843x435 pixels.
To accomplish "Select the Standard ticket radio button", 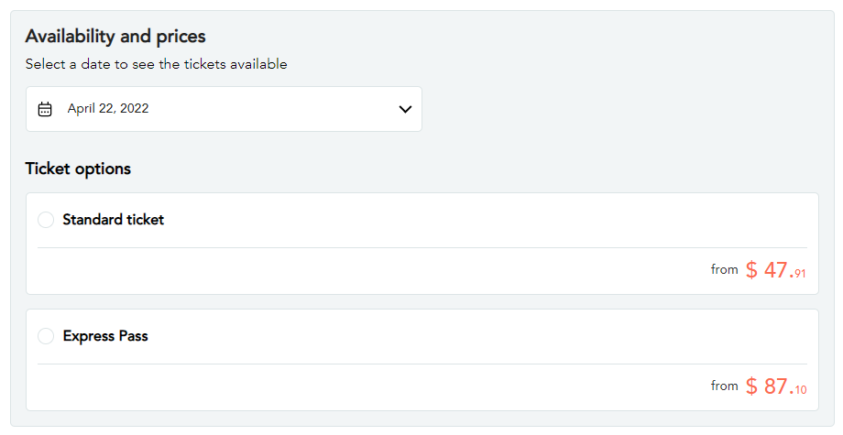I will click(x=46, y=220).
